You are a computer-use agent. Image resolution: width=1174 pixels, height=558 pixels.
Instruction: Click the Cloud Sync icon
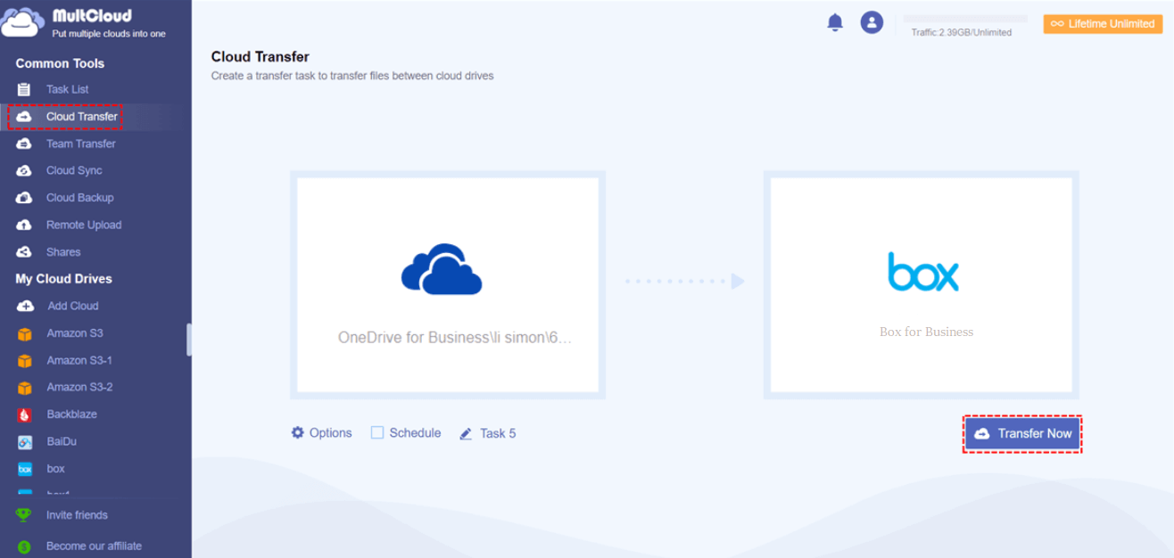[x=25, y=170]
